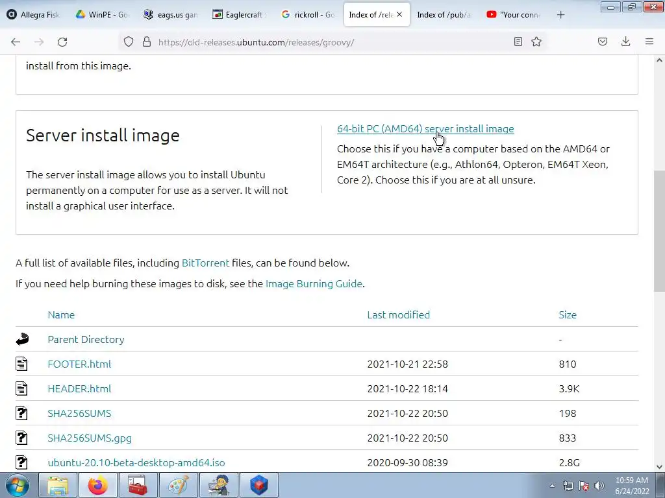Go back with the browser back arrow
665x498 pixels.
(x=16, y=42)
